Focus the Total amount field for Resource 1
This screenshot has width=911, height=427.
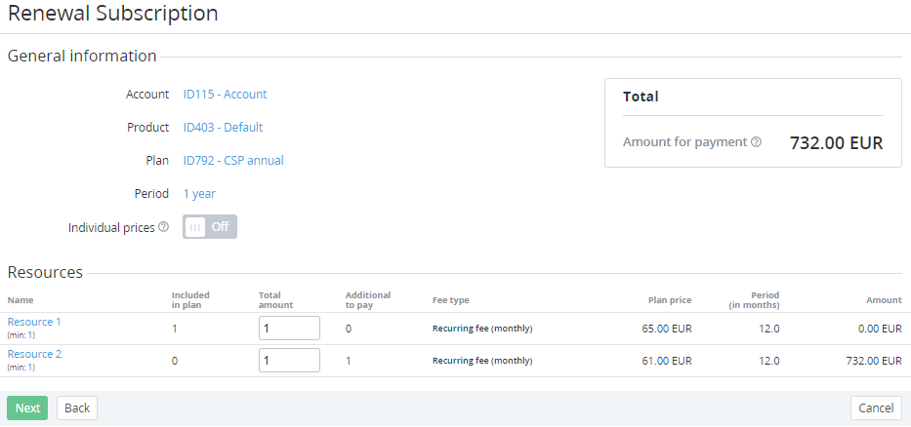click(289, 329)
